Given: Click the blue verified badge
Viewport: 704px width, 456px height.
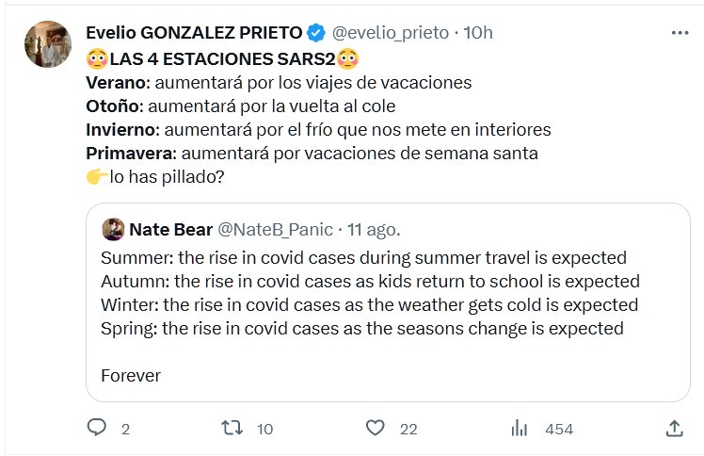Looking at the screenshot, I should pos(316,33).
